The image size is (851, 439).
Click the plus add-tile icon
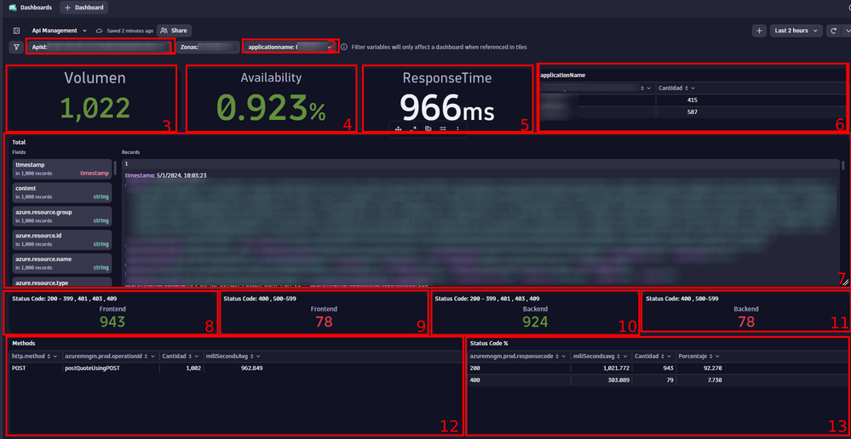tap(759, 31)
